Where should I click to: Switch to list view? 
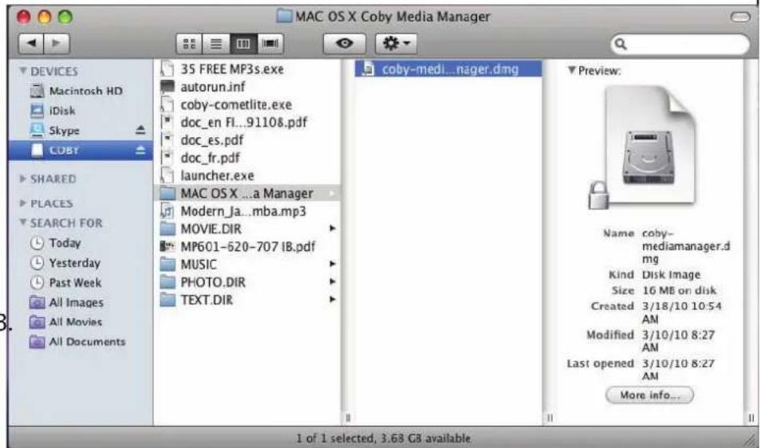[216, 44]
